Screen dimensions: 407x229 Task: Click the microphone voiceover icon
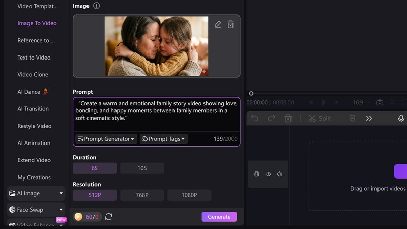pos(401,118)
